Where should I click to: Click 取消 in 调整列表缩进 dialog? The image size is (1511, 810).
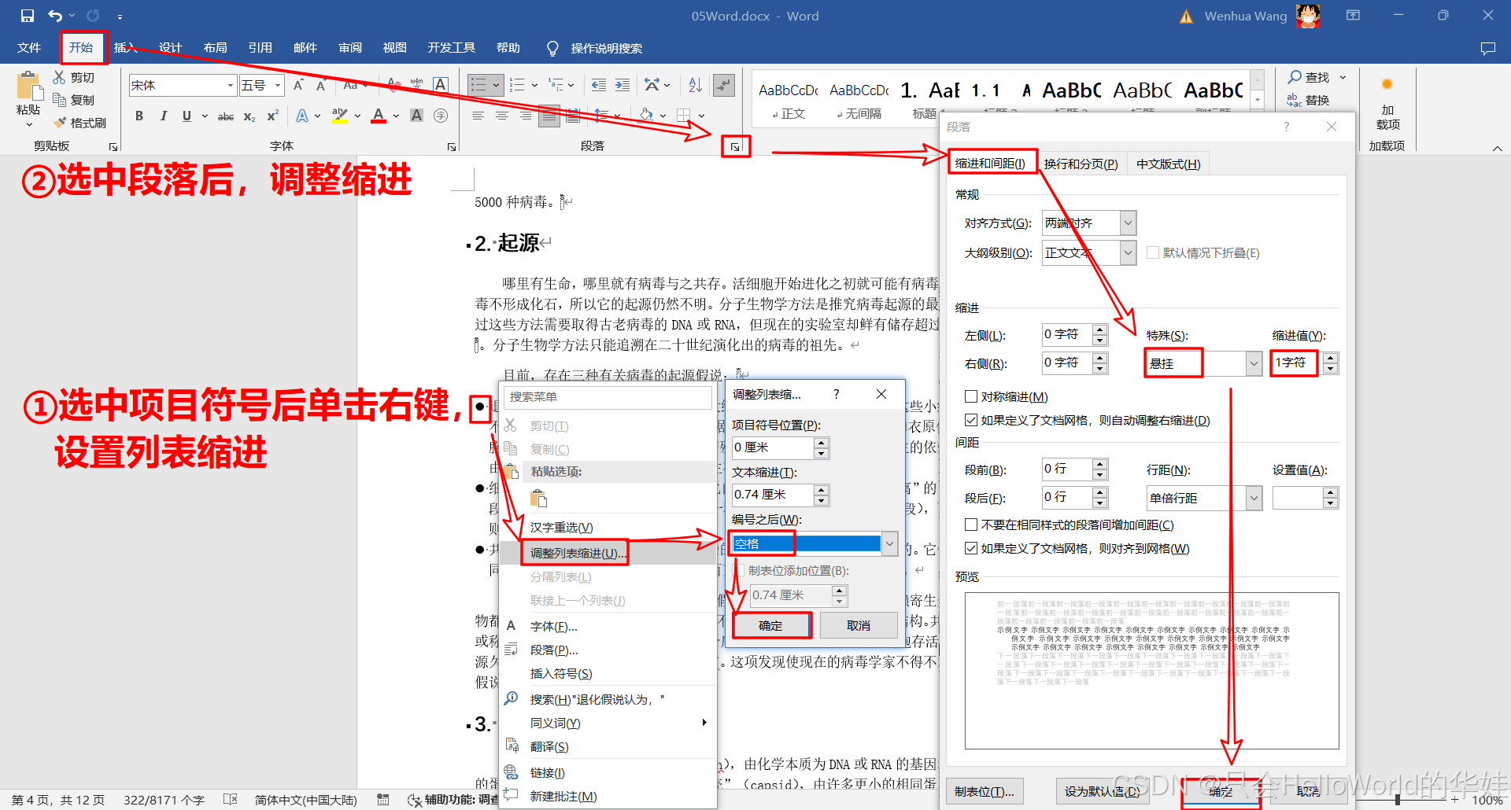tap(859, 625)
